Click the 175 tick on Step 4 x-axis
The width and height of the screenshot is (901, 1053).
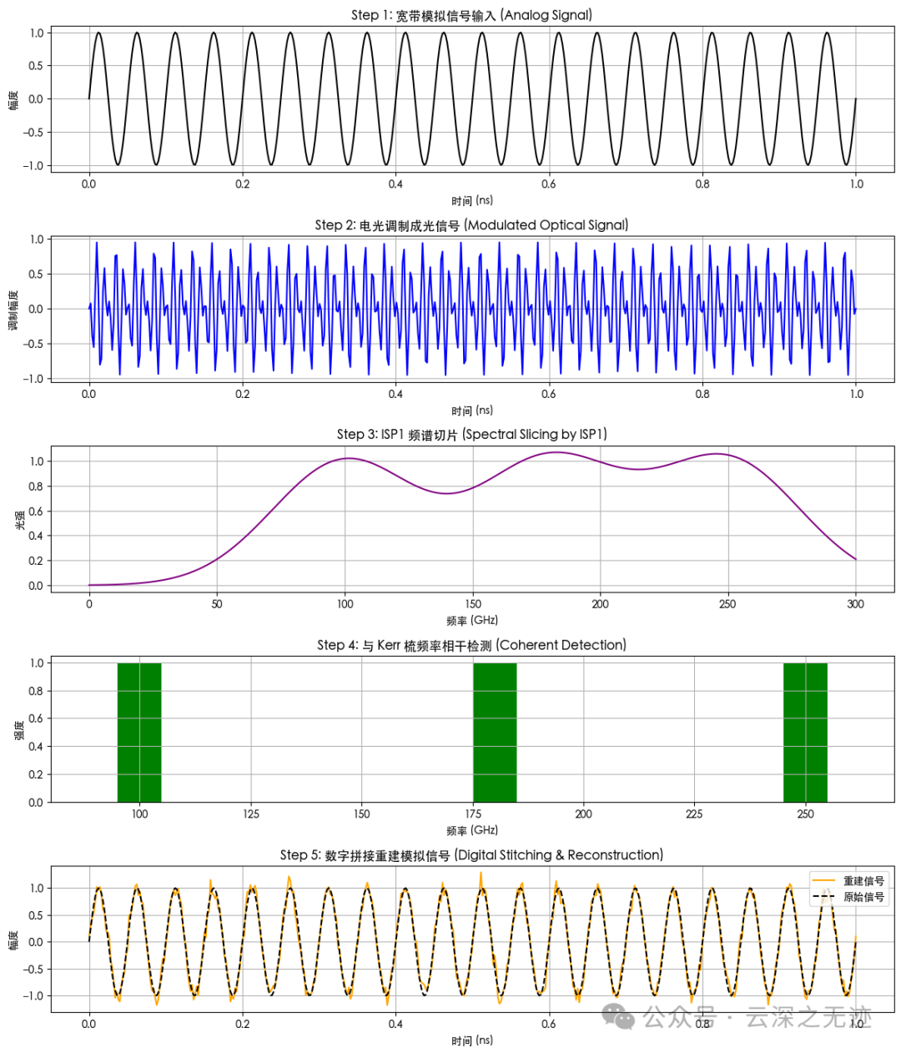473,814
